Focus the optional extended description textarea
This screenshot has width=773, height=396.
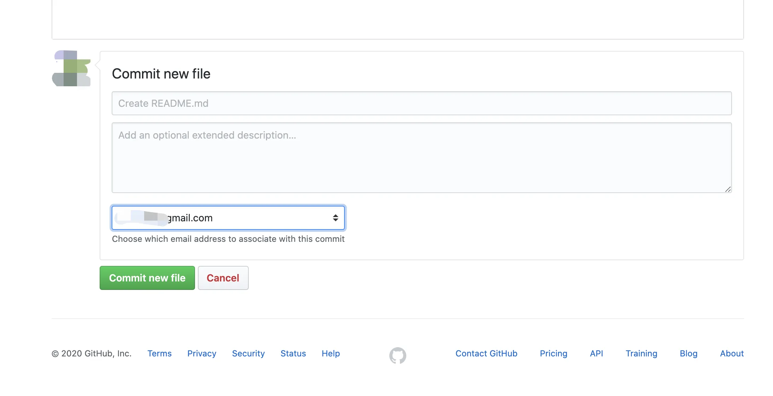pyautogui.click(x=421, y=157)
